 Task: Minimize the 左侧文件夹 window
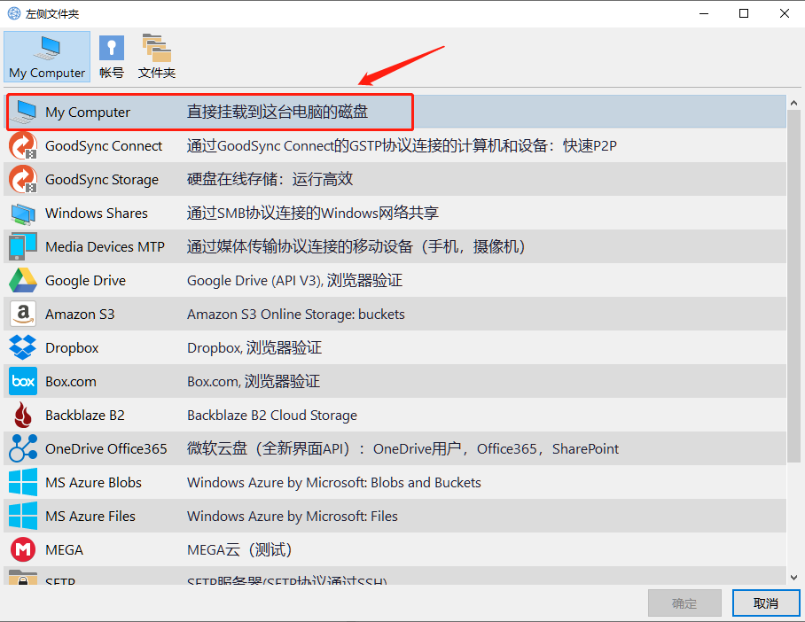tap(704, 13)
